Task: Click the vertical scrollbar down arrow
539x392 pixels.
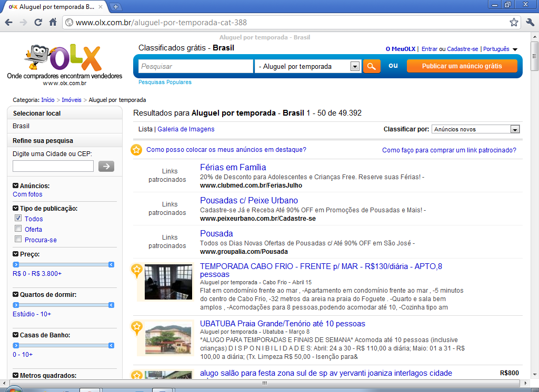Action: [x=535, y=375]
